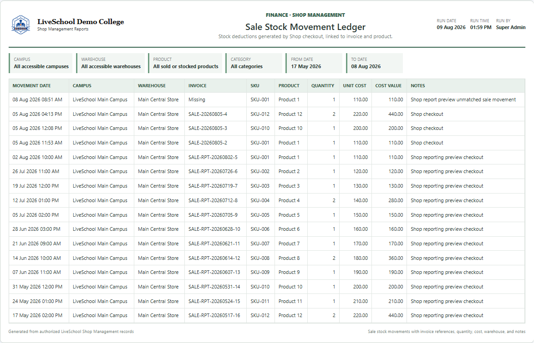Click the run time 01:59 PM
Image resolution: width=534 pixels, height=343 pixels.
(x=481, y=27)
